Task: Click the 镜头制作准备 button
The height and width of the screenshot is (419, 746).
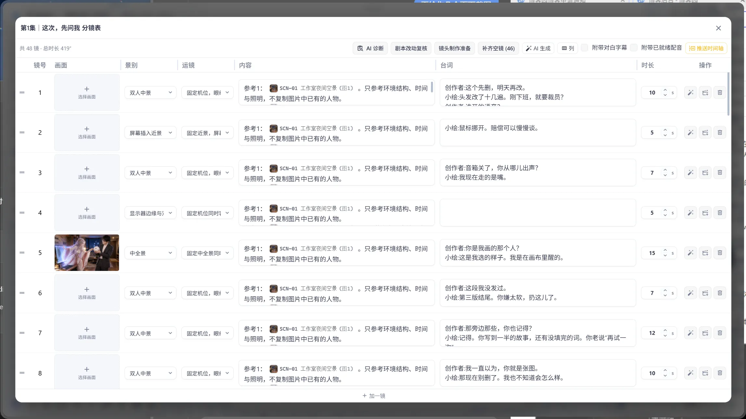Action: [454, 48]
